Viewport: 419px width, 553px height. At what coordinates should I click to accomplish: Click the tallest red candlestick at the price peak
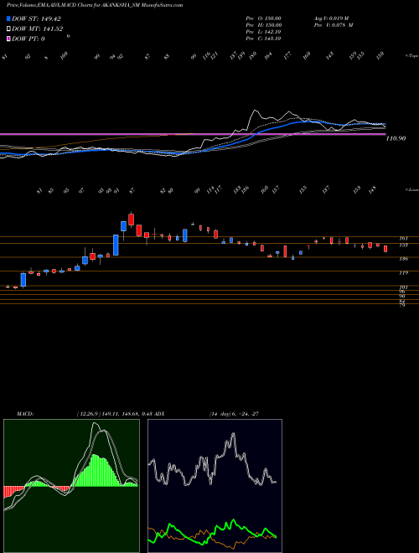click(132, 219)
